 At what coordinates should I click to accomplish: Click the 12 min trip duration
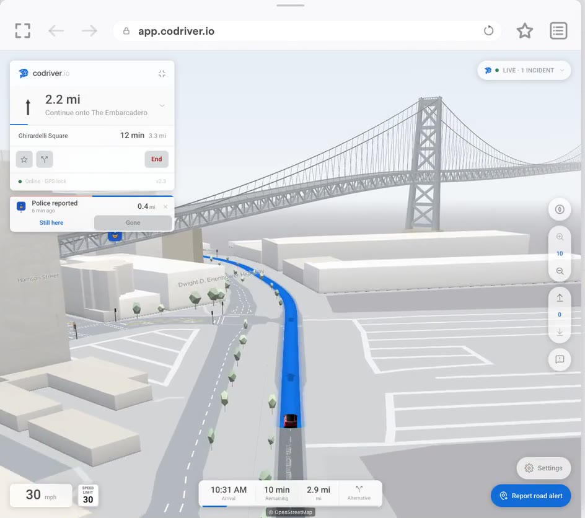132,135
